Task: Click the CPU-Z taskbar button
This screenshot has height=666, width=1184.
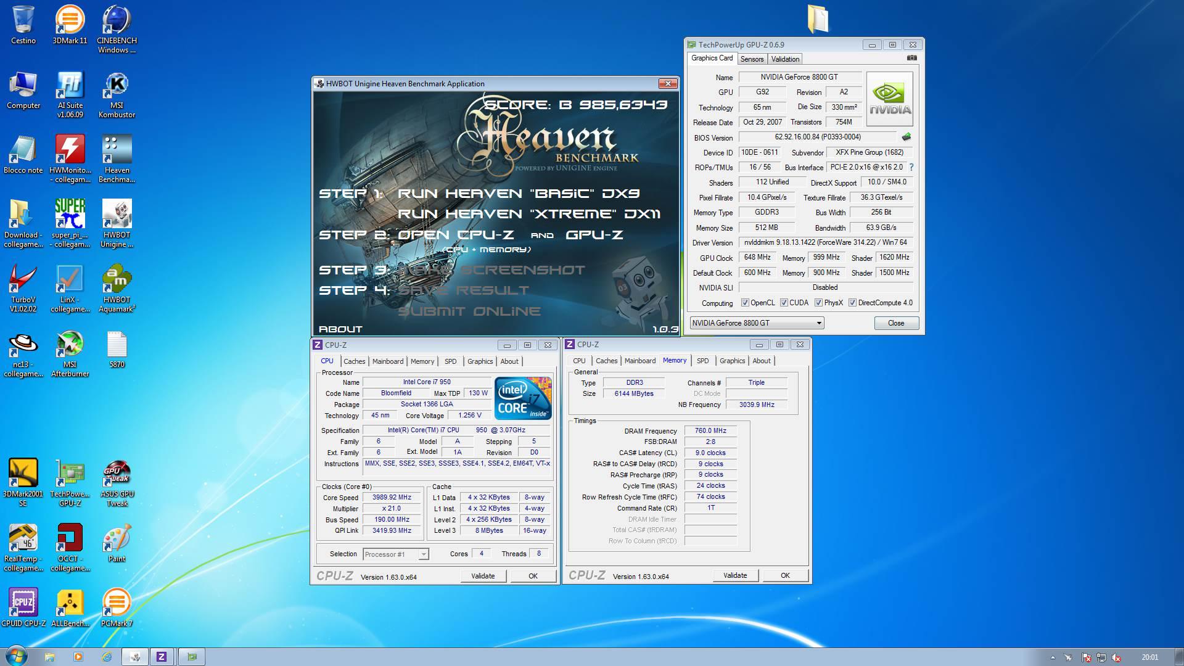Action: pyautogui.click(x=161, y=657)
